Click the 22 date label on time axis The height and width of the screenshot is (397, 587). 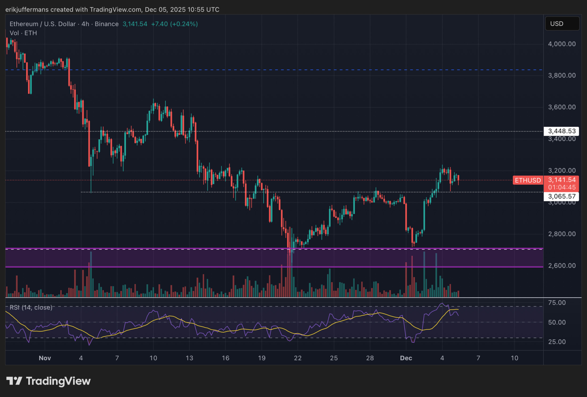click(297, 358)
